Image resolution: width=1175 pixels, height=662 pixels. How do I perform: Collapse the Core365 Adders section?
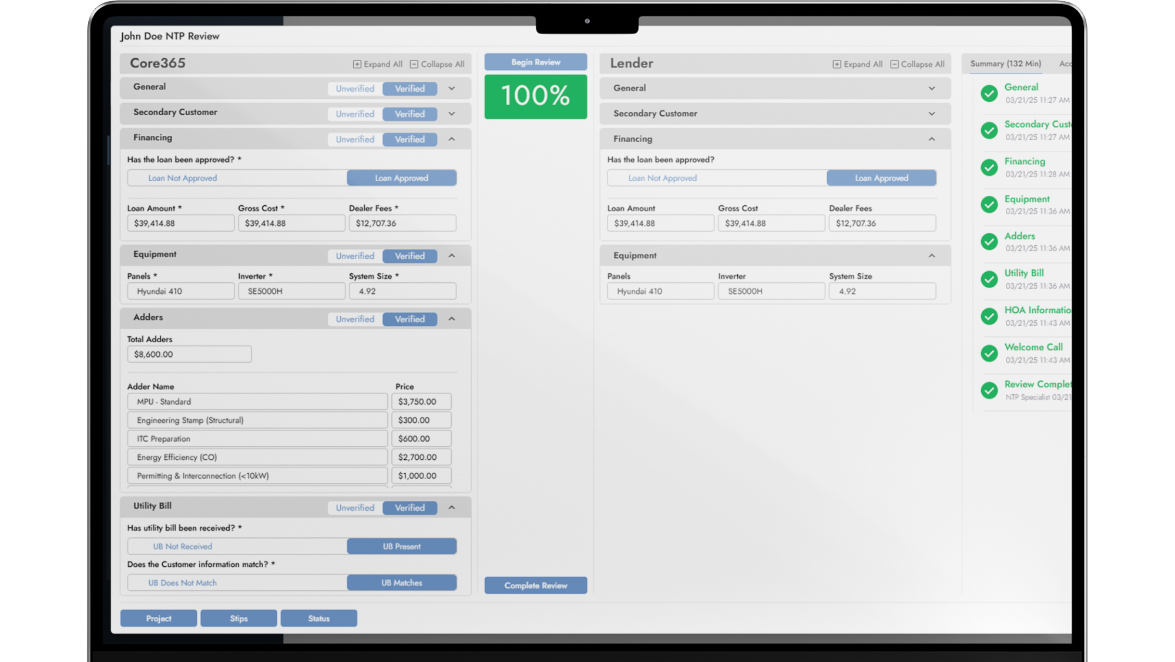point(452,319)
